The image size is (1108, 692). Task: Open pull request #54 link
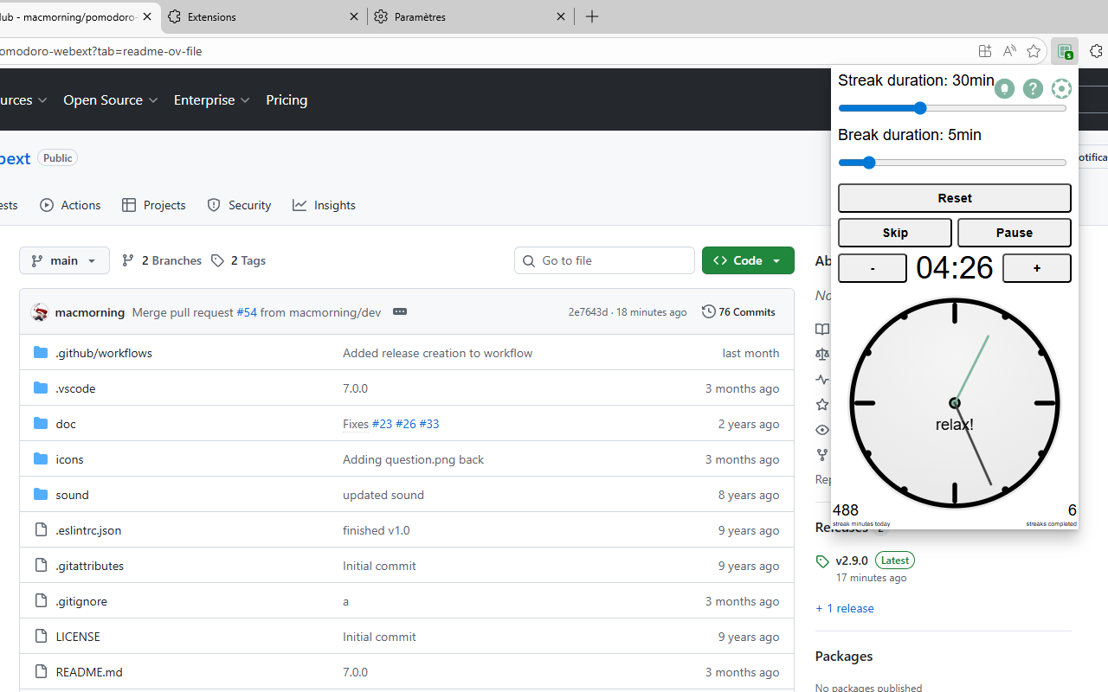pos(247,312)
